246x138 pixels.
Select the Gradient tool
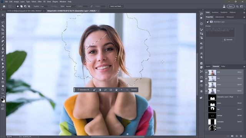(x=3, y=60)
